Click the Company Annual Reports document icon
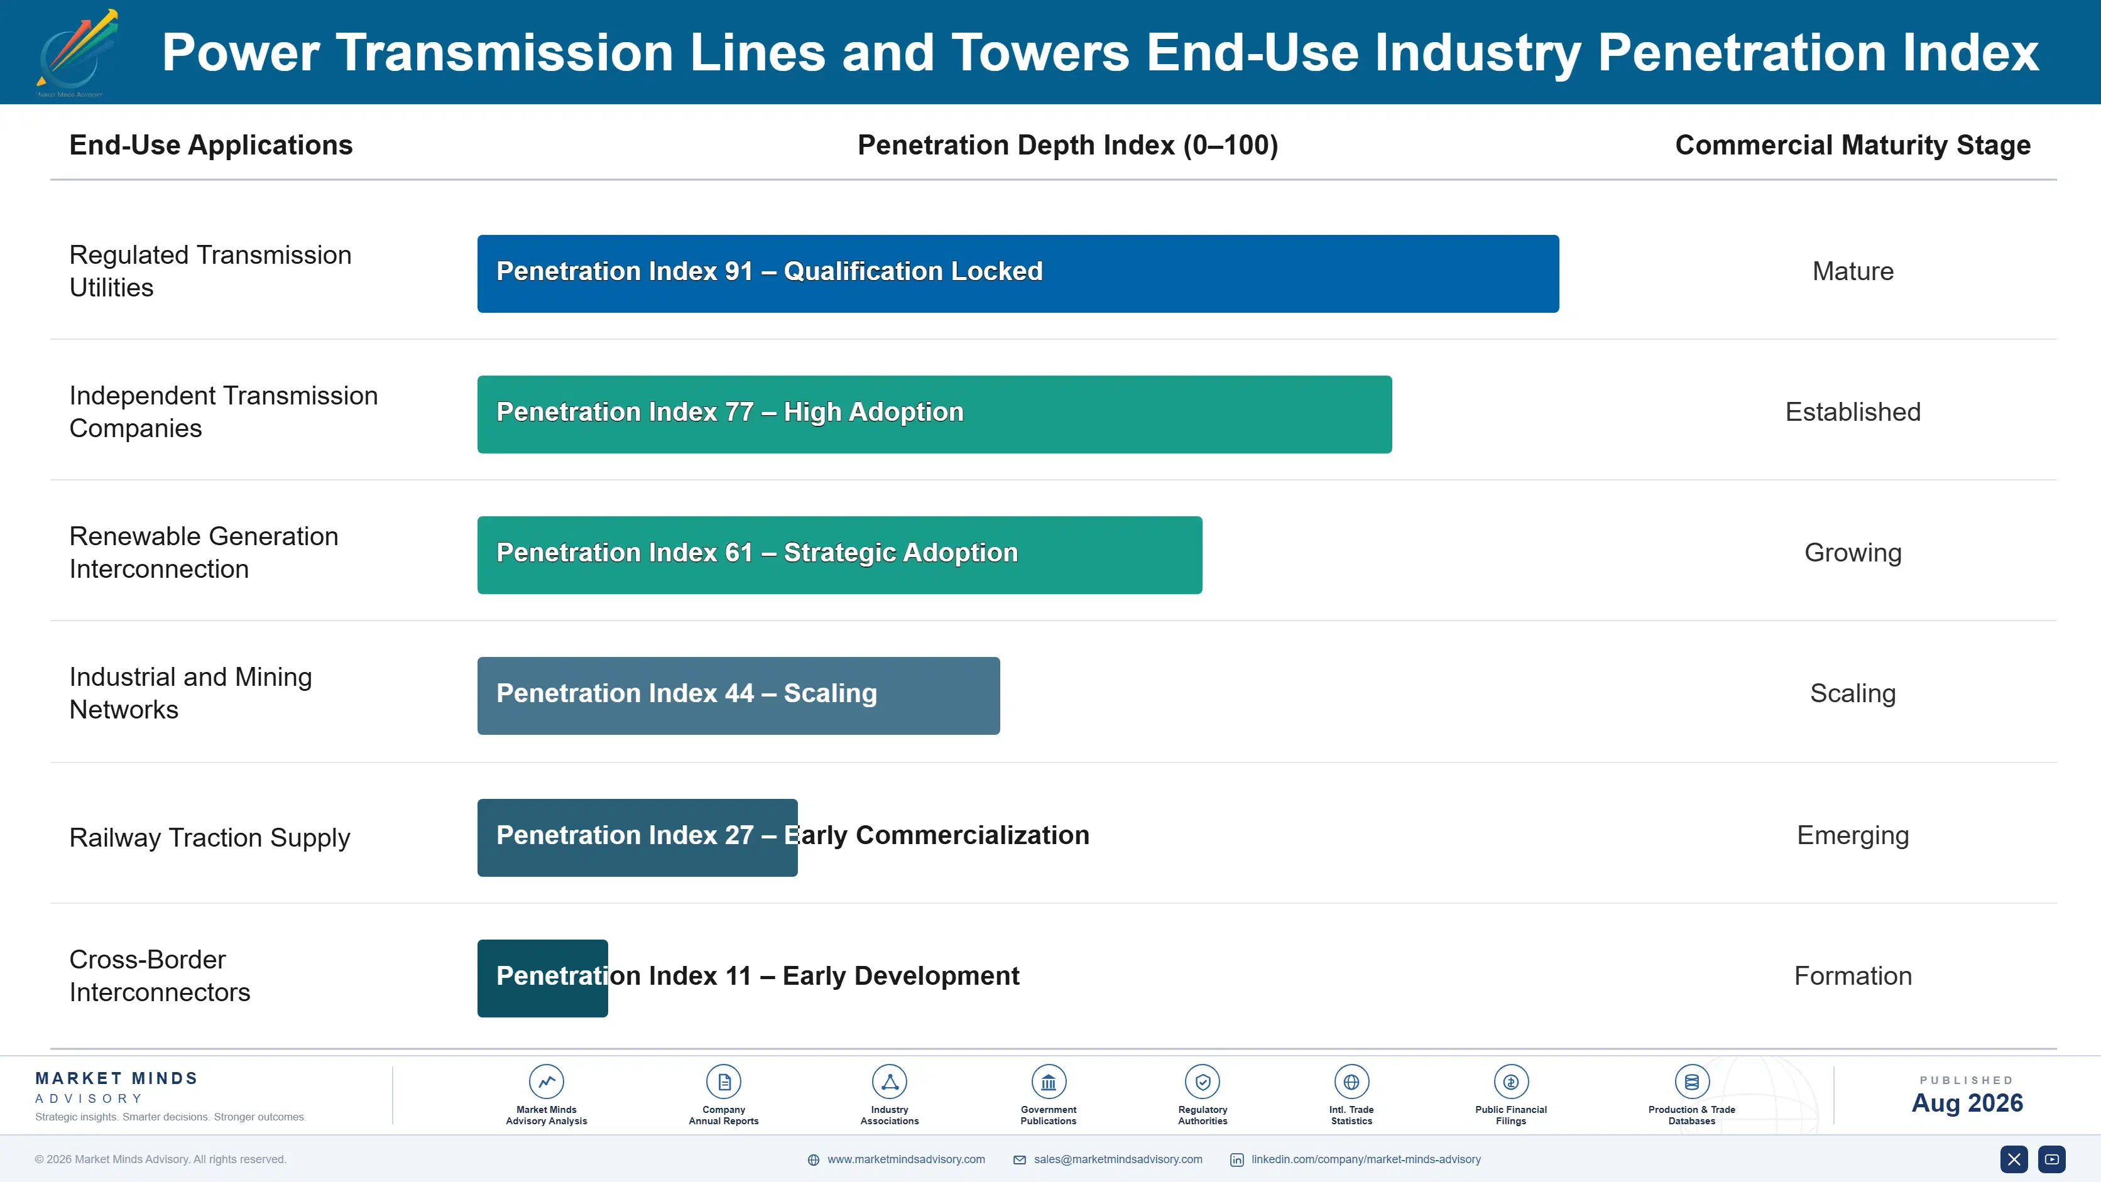 (x=723, y=1082)
